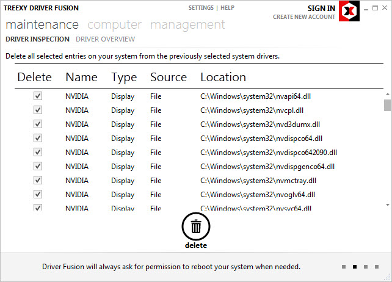The image size is (392, 282).
Task: Click the list scrollbar up arrow
Action: tap(388, 94)
